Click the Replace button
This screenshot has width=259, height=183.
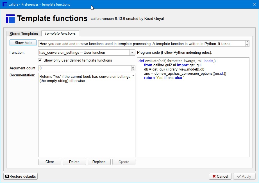[x=99, y=162]
